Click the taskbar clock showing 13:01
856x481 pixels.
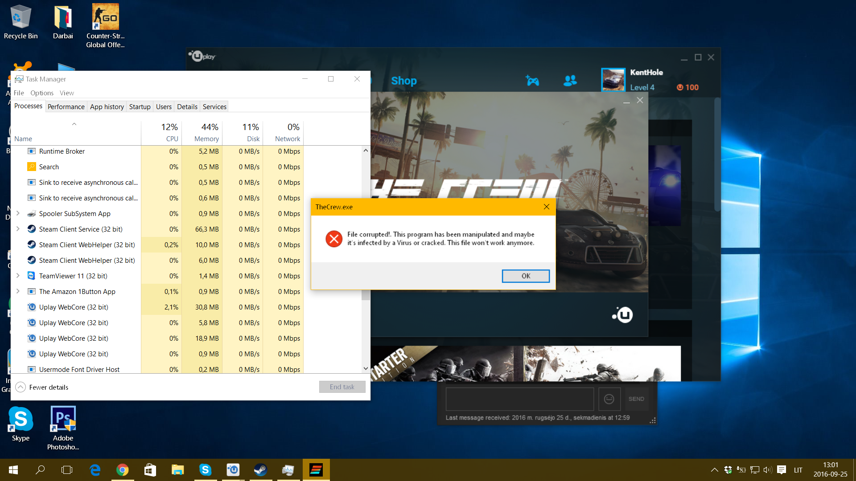pos(830,470)
